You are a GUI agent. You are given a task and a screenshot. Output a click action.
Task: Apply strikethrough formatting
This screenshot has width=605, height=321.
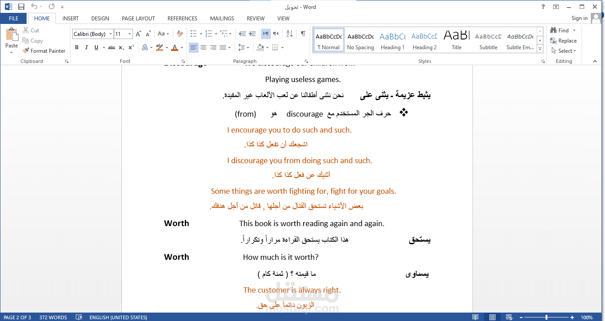click(112, 47)
